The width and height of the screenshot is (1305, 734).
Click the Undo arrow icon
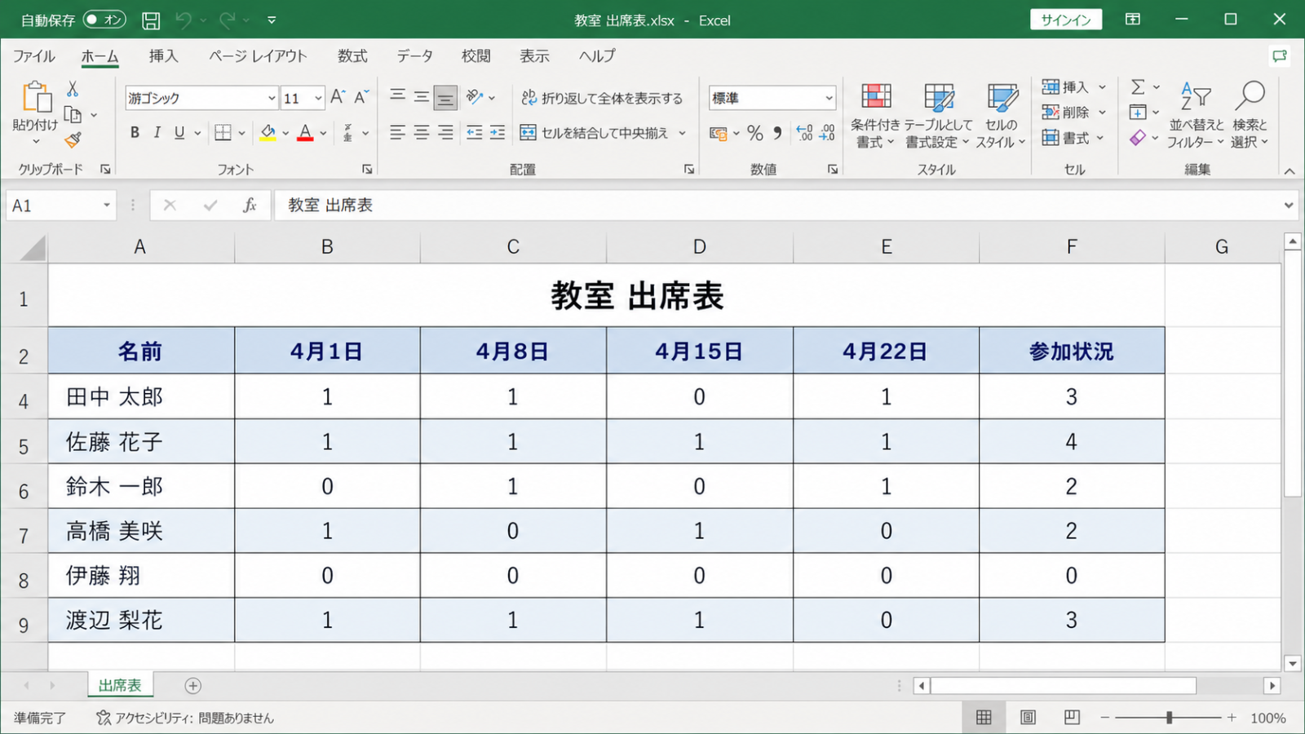(184, 20)
